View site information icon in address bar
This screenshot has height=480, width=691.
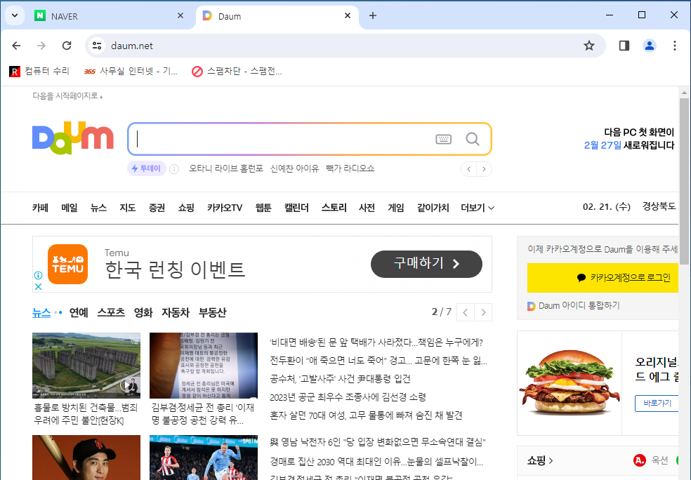click(97, 46)
